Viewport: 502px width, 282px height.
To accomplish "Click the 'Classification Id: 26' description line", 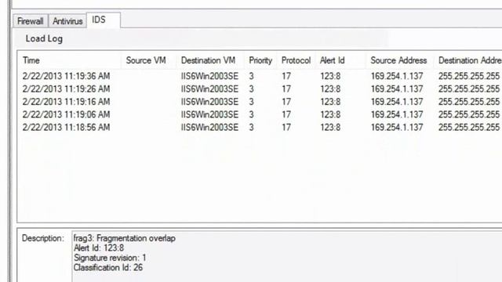I will tap(108, 268).
